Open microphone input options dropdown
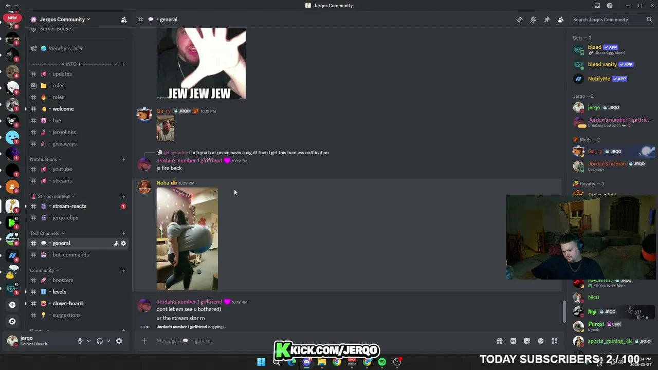 point(88,341)
